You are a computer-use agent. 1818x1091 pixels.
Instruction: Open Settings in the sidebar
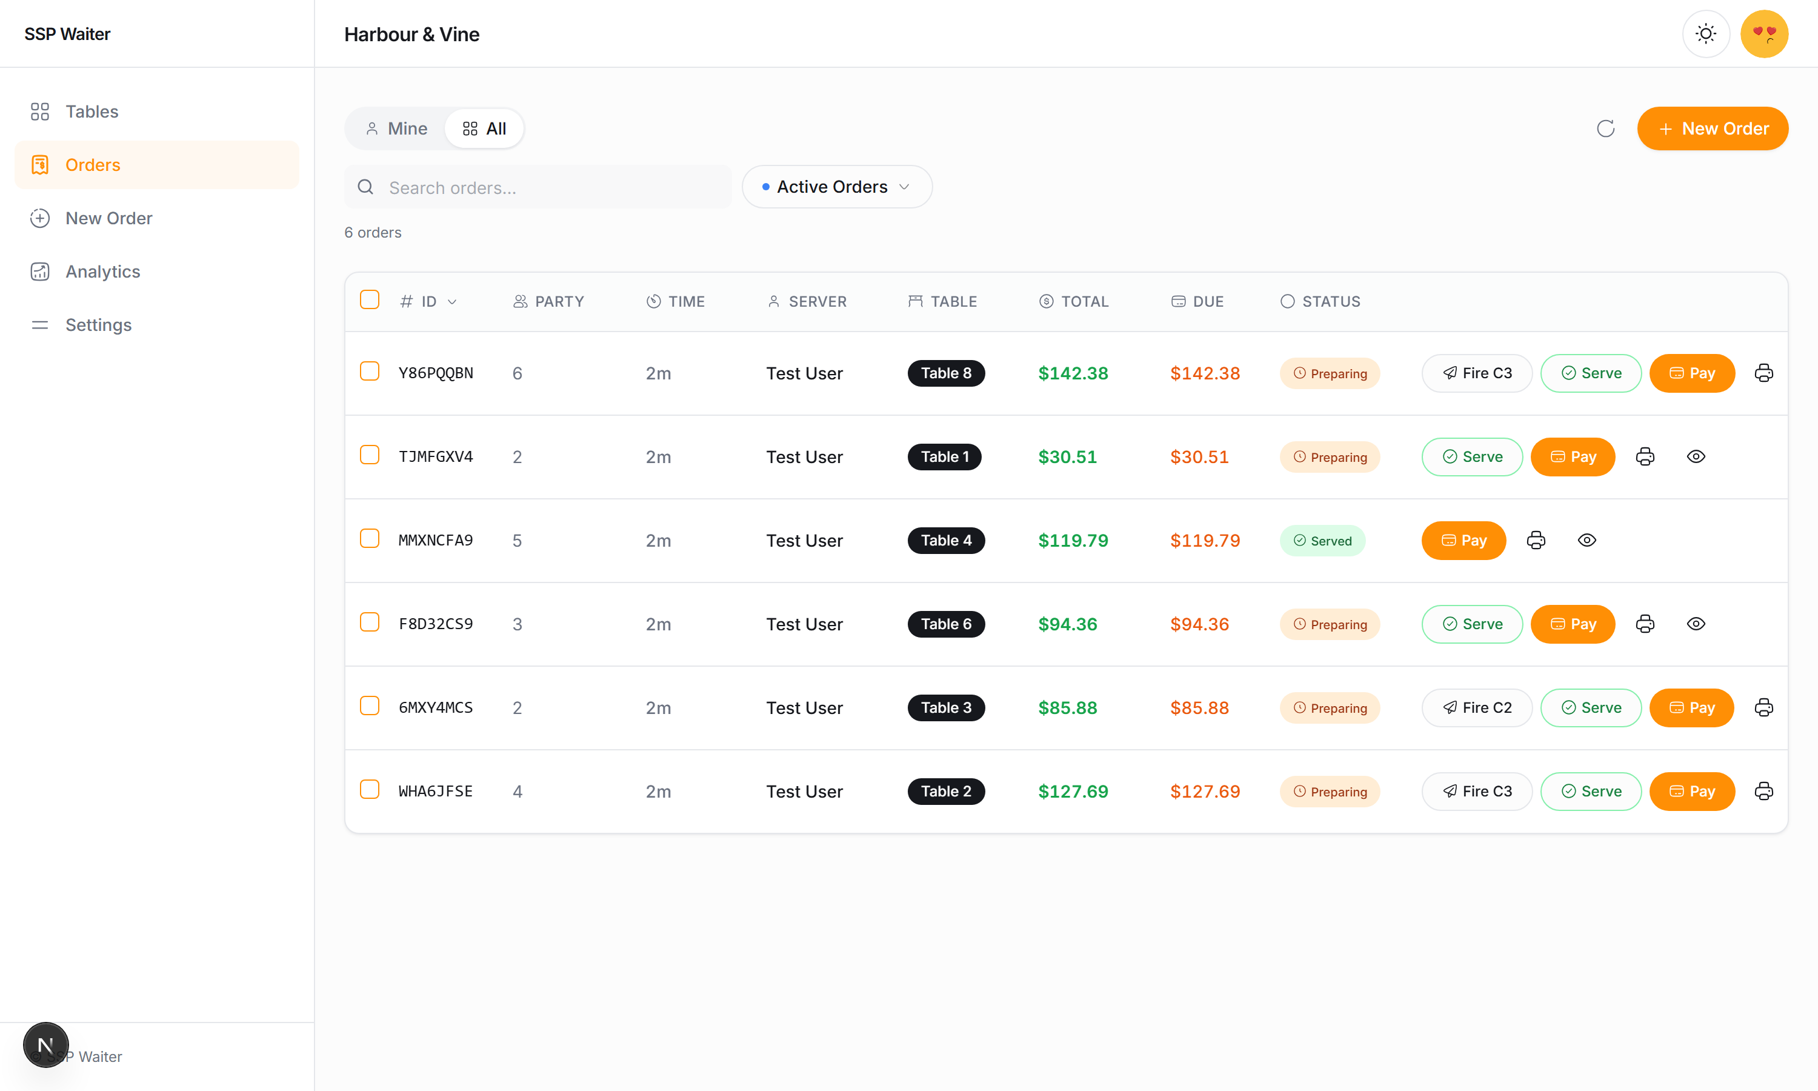click(156, 325)
